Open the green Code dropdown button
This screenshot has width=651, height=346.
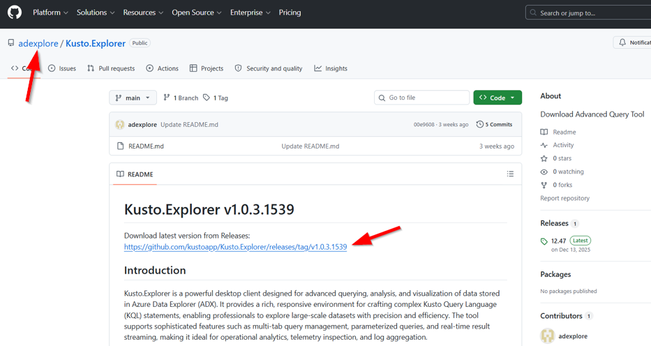(497, 98)
